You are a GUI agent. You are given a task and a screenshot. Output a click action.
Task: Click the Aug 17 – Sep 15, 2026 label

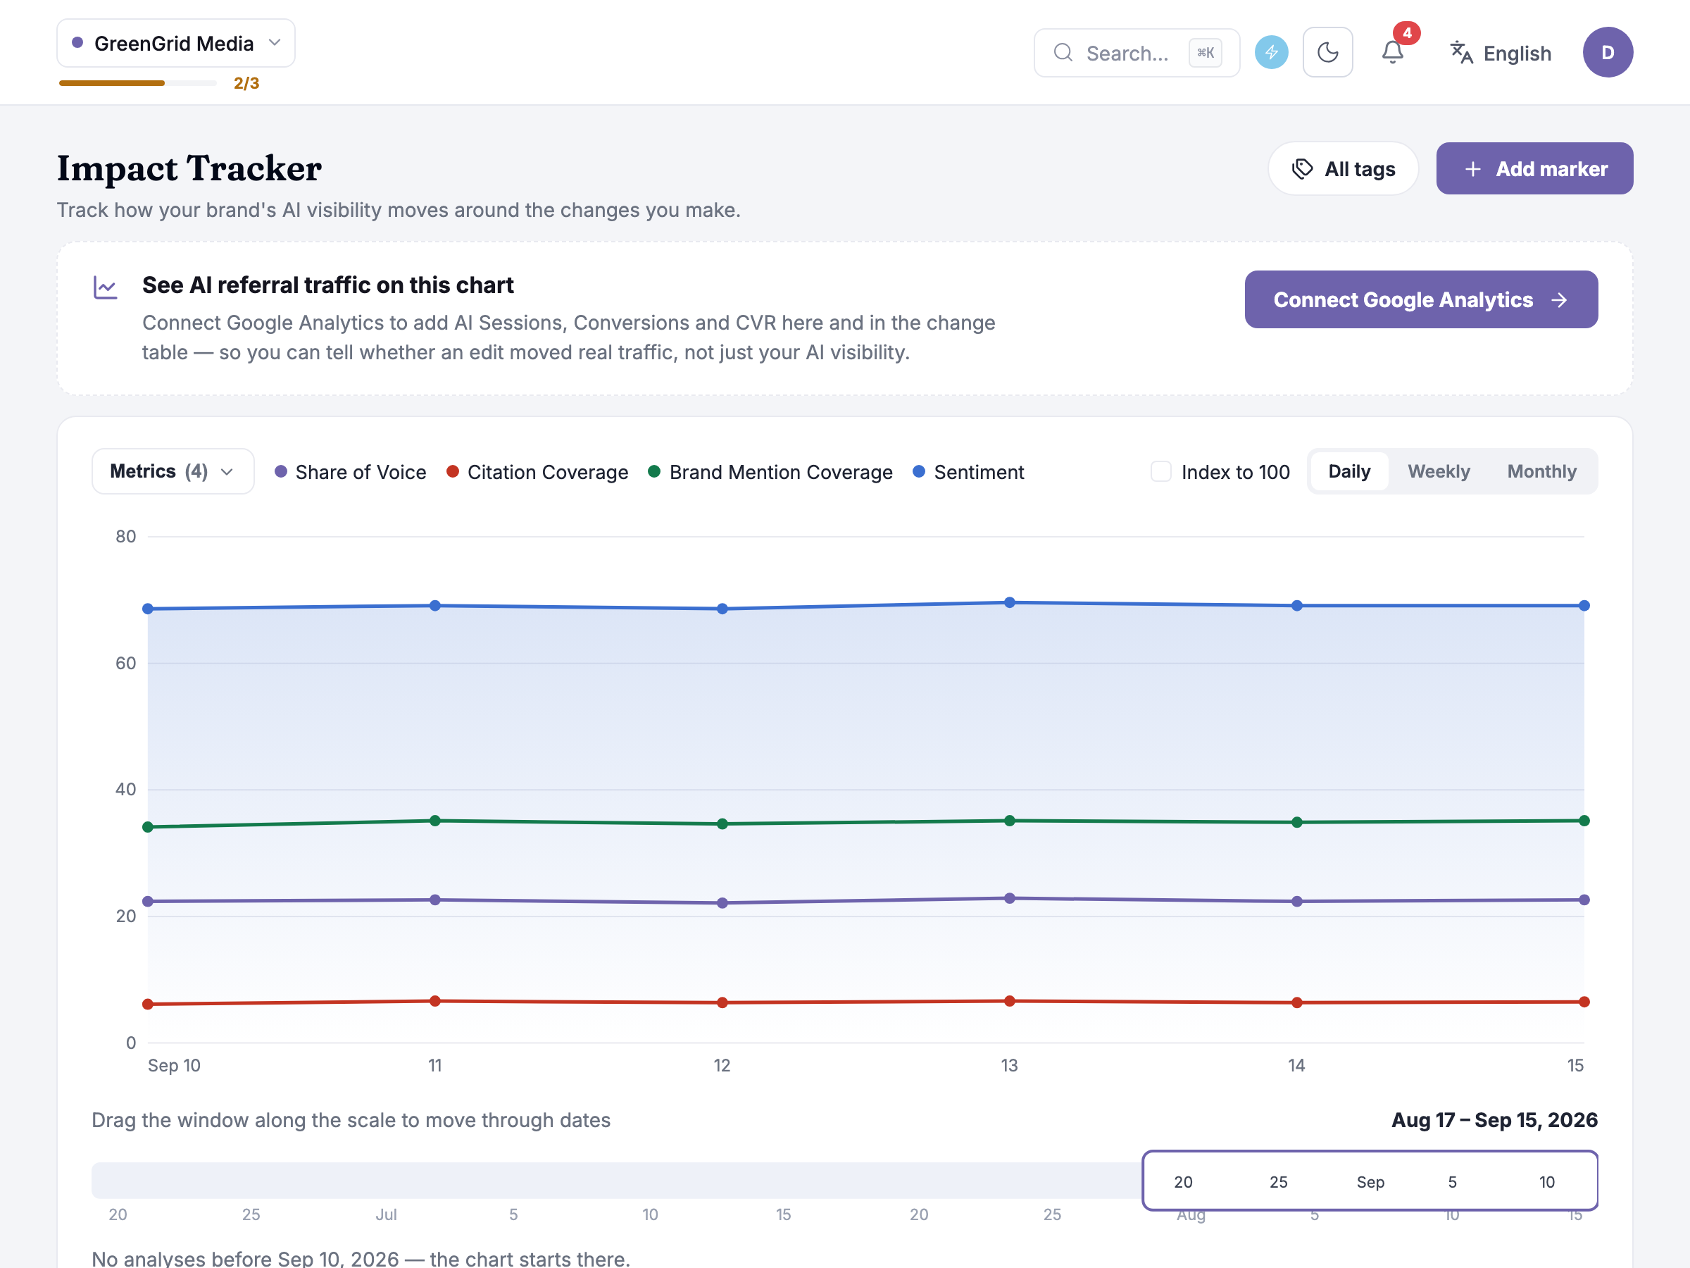[x=1494, y=1121]
